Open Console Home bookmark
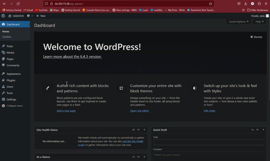The height and width of the screenshot is (161, 270). pos(96,10)
